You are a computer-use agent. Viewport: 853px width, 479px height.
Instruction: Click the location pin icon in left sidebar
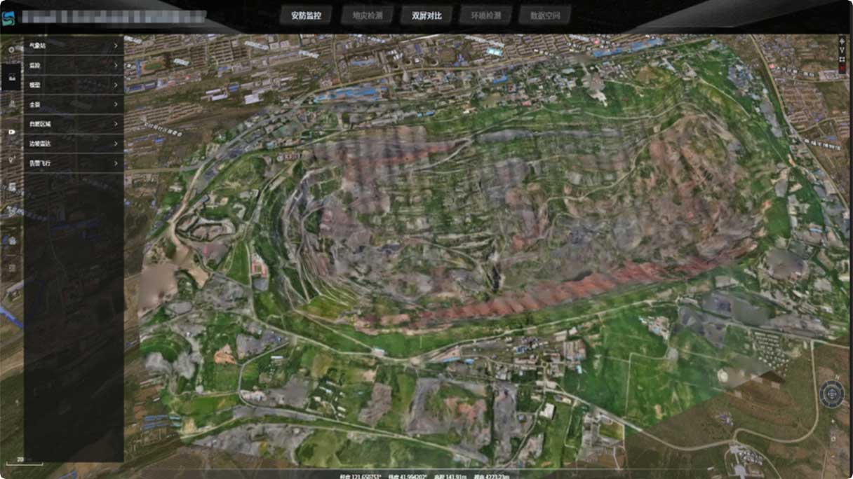pyautogui.click(x=11, y=160)
